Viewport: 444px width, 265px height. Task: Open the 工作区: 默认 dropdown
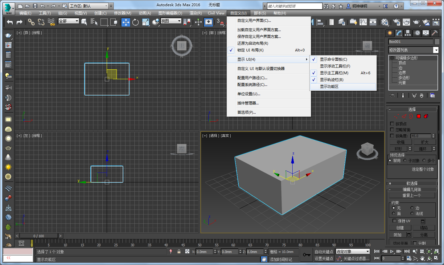coord(89,6)
